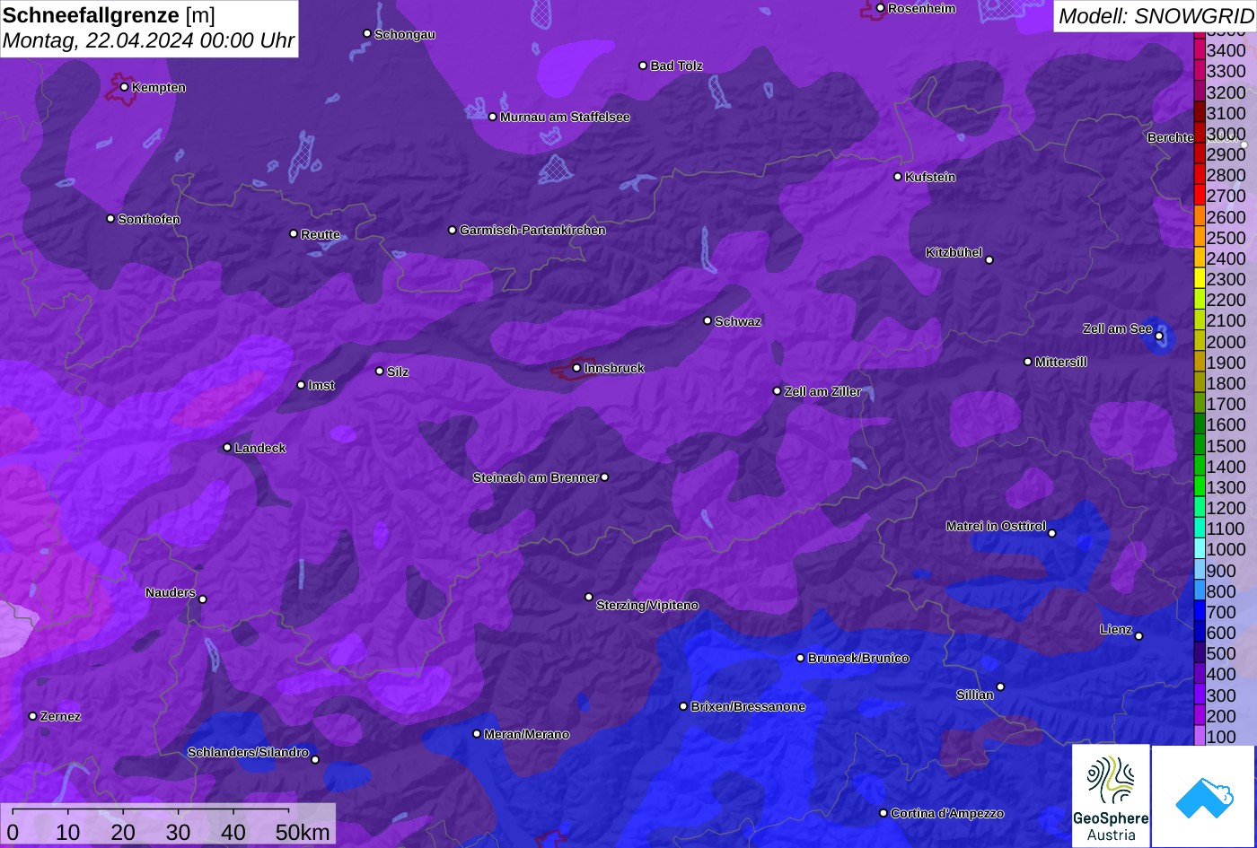
Task: Click the 3400 legend value label
Action: [x=1226, y=50]
